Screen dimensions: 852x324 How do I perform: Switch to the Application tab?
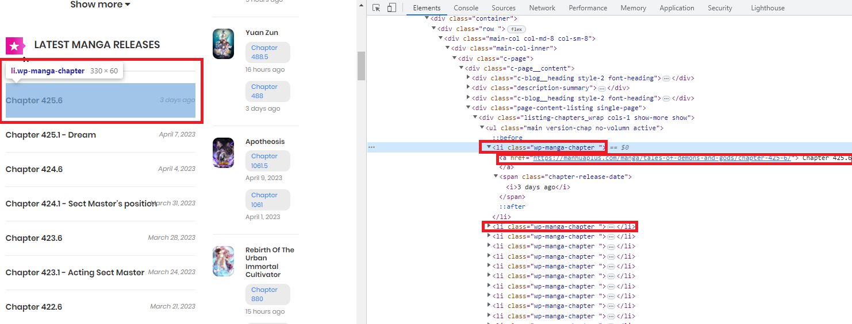[x=677, y=8]
